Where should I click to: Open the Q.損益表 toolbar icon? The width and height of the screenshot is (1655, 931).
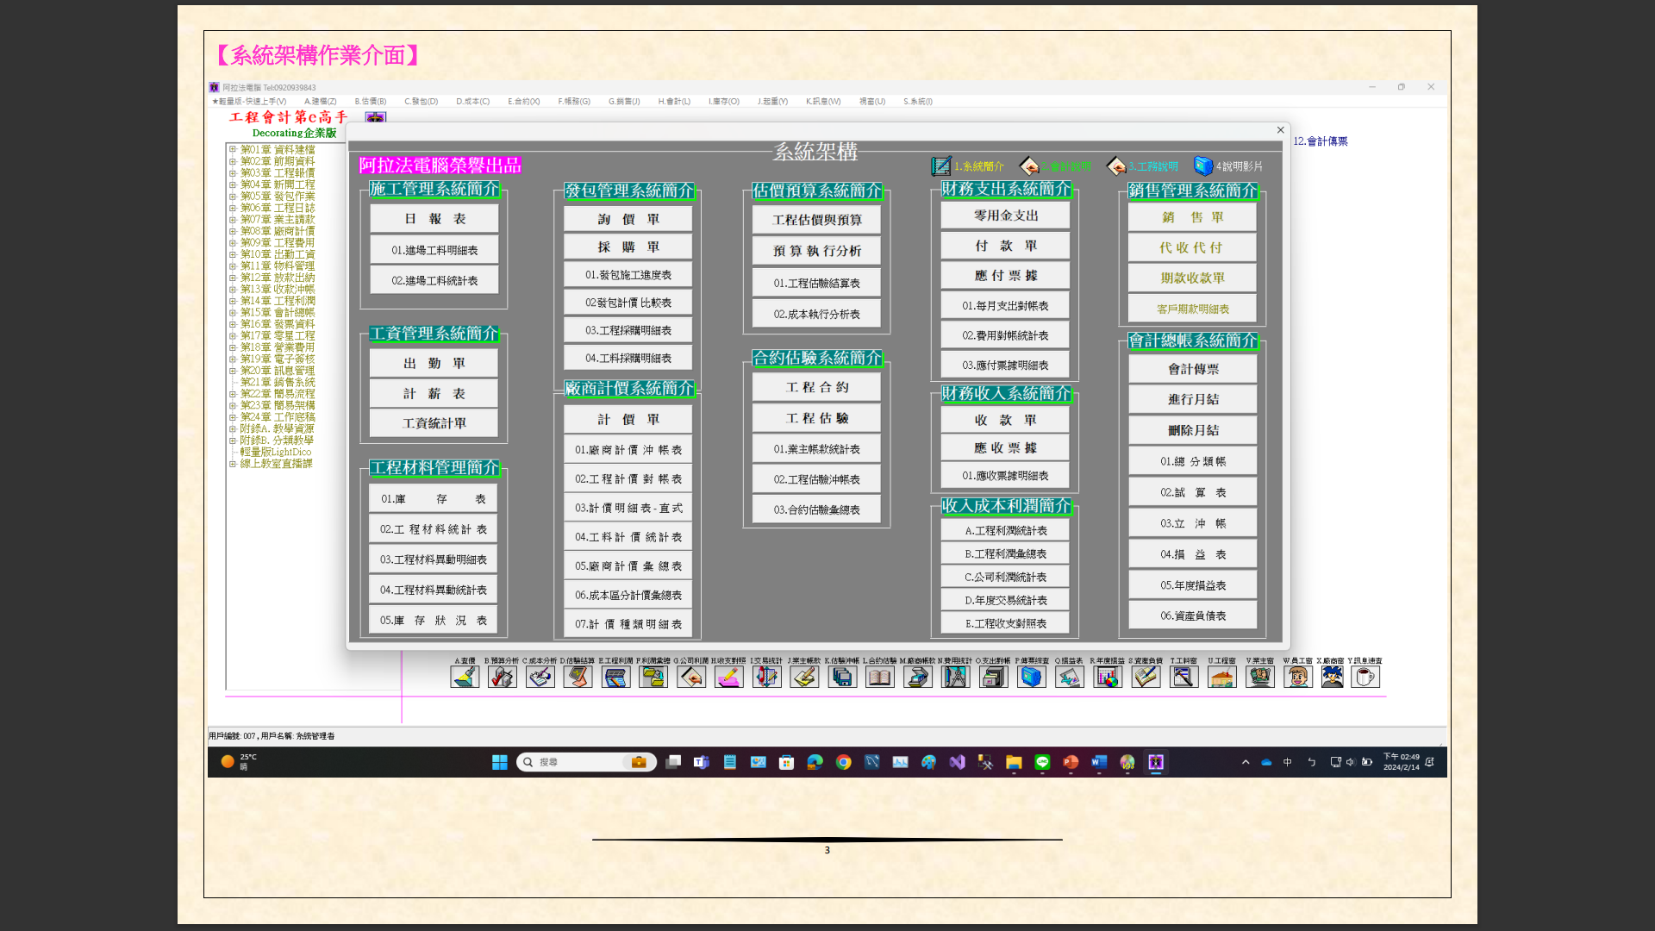point(1070,677)
